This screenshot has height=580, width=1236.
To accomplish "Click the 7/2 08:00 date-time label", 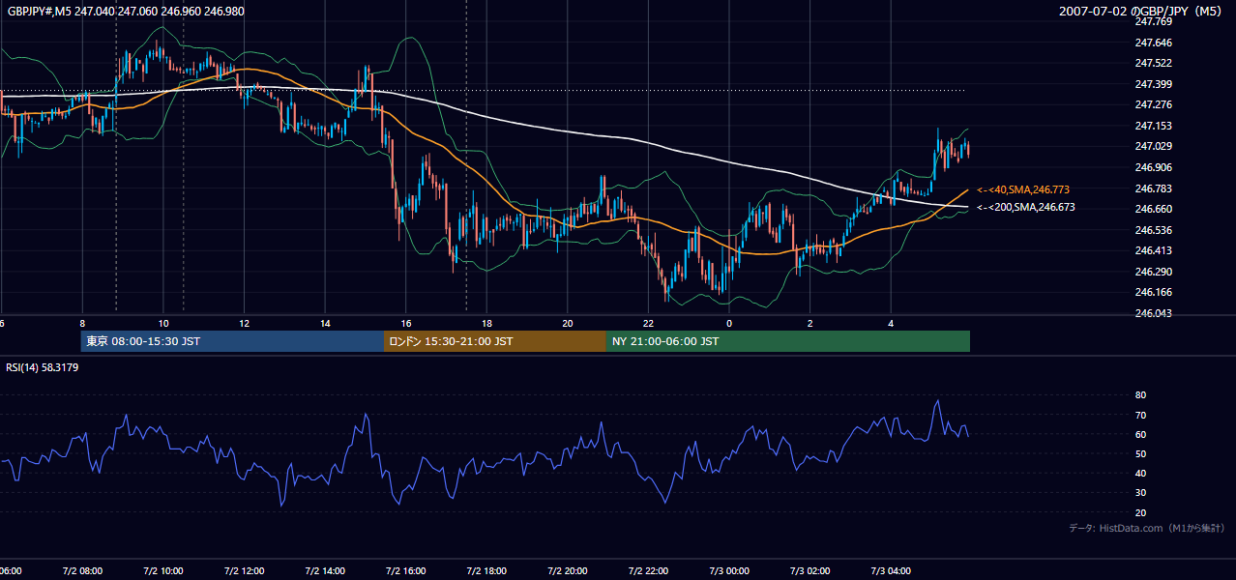I will click(82, 570).
